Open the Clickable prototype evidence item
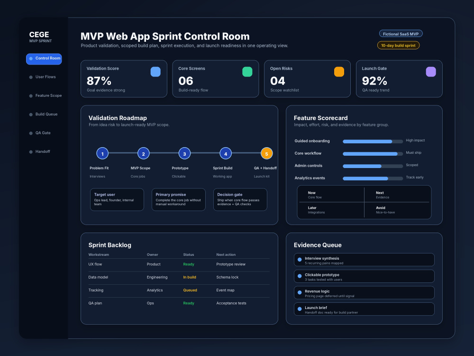 tap(364, 276)
